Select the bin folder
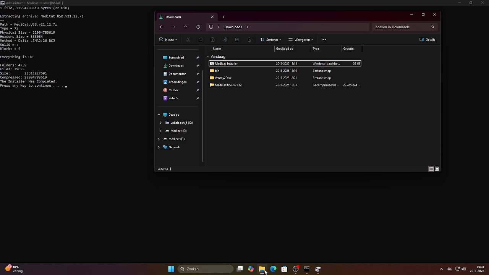This screenshot has height=275, width=489. (285, 71)
